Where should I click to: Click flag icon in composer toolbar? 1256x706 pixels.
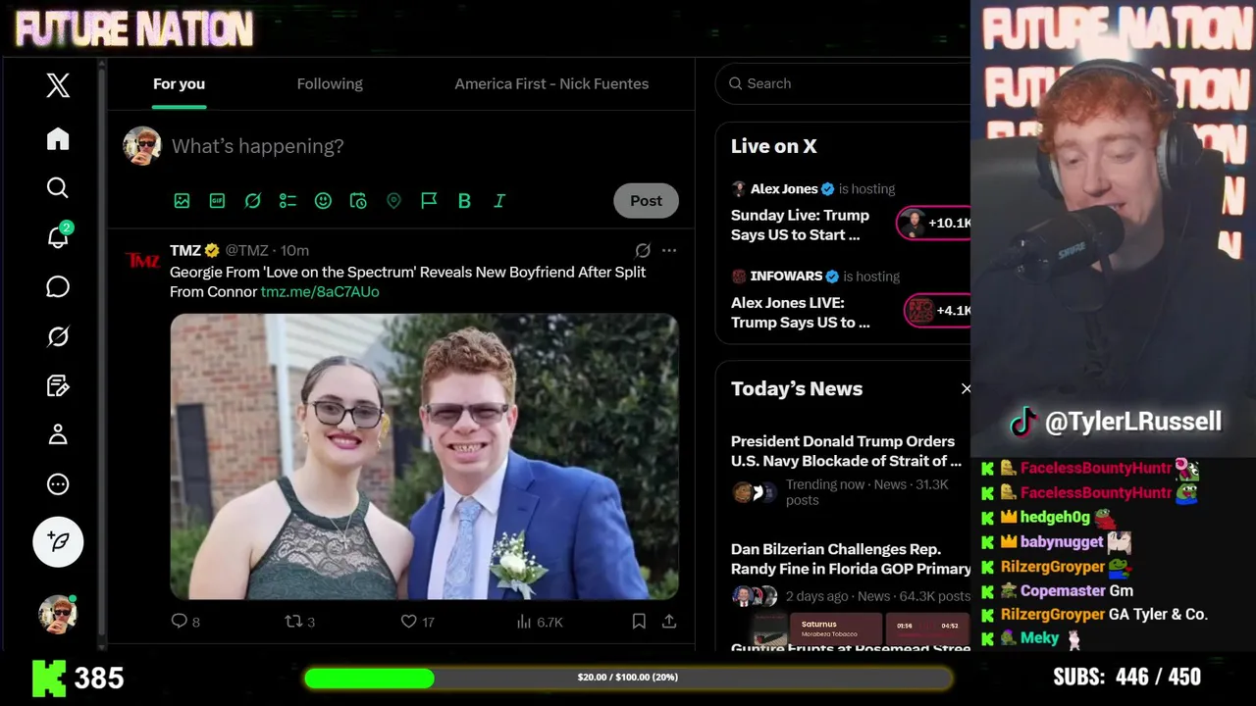pos(429,201)
